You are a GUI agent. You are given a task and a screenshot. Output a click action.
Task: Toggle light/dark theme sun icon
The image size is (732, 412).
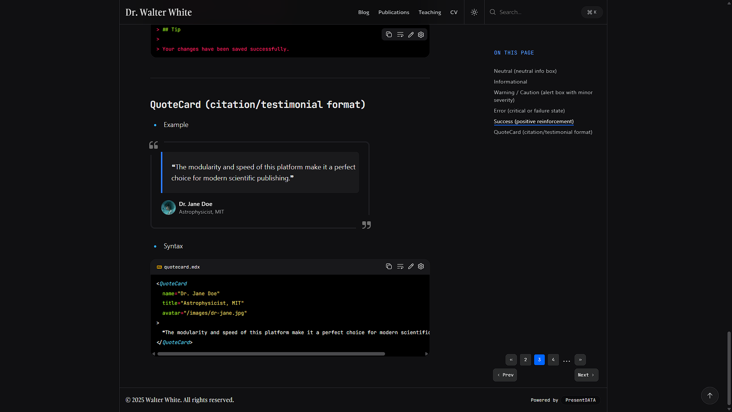coord(474,12)
